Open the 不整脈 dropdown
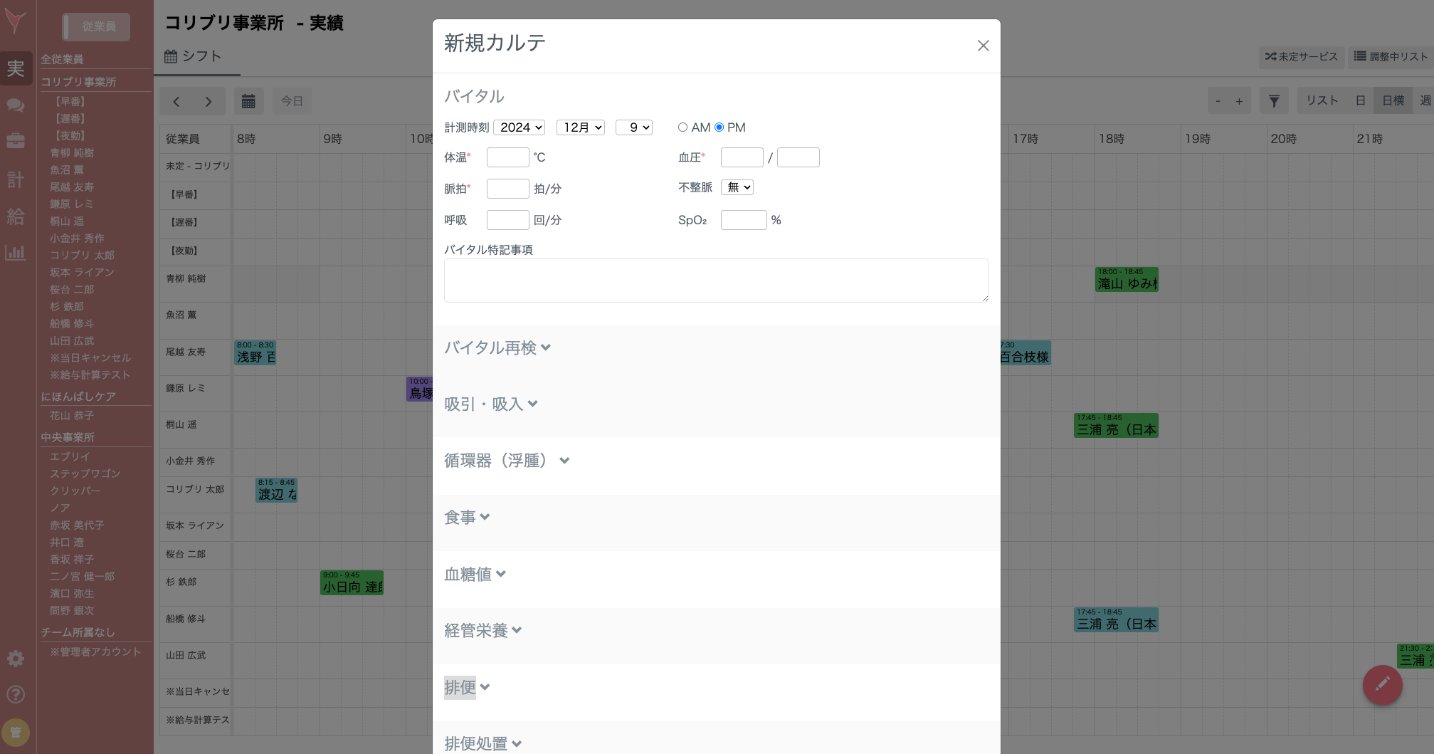 [737, 187]
